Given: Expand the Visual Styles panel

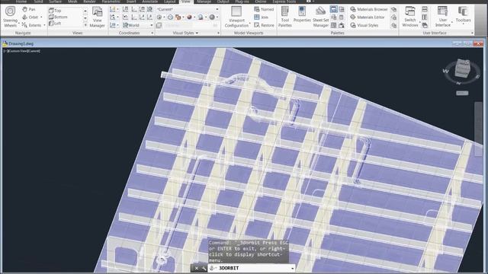Looking at the screenshot, I should tap(186, 33).
